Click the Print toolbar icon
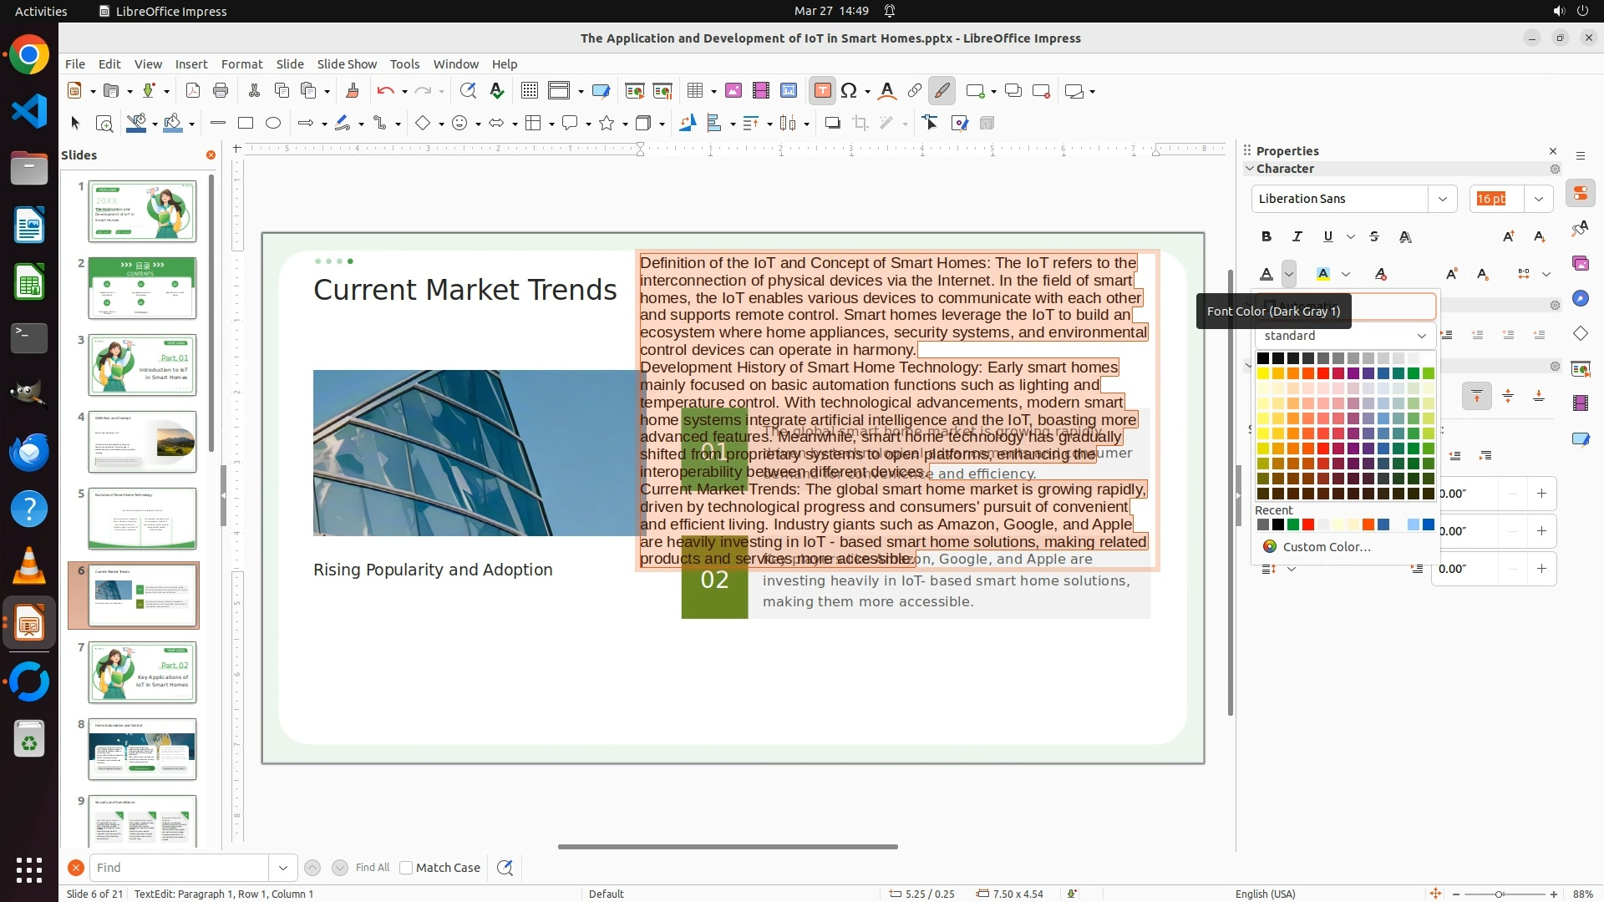The image size is (1604, 902). 221,91
